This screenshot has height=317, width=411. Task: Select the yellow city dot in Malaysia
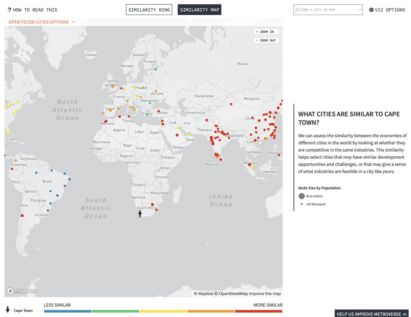[x=252, y=167]
